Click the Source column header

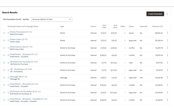93,26
